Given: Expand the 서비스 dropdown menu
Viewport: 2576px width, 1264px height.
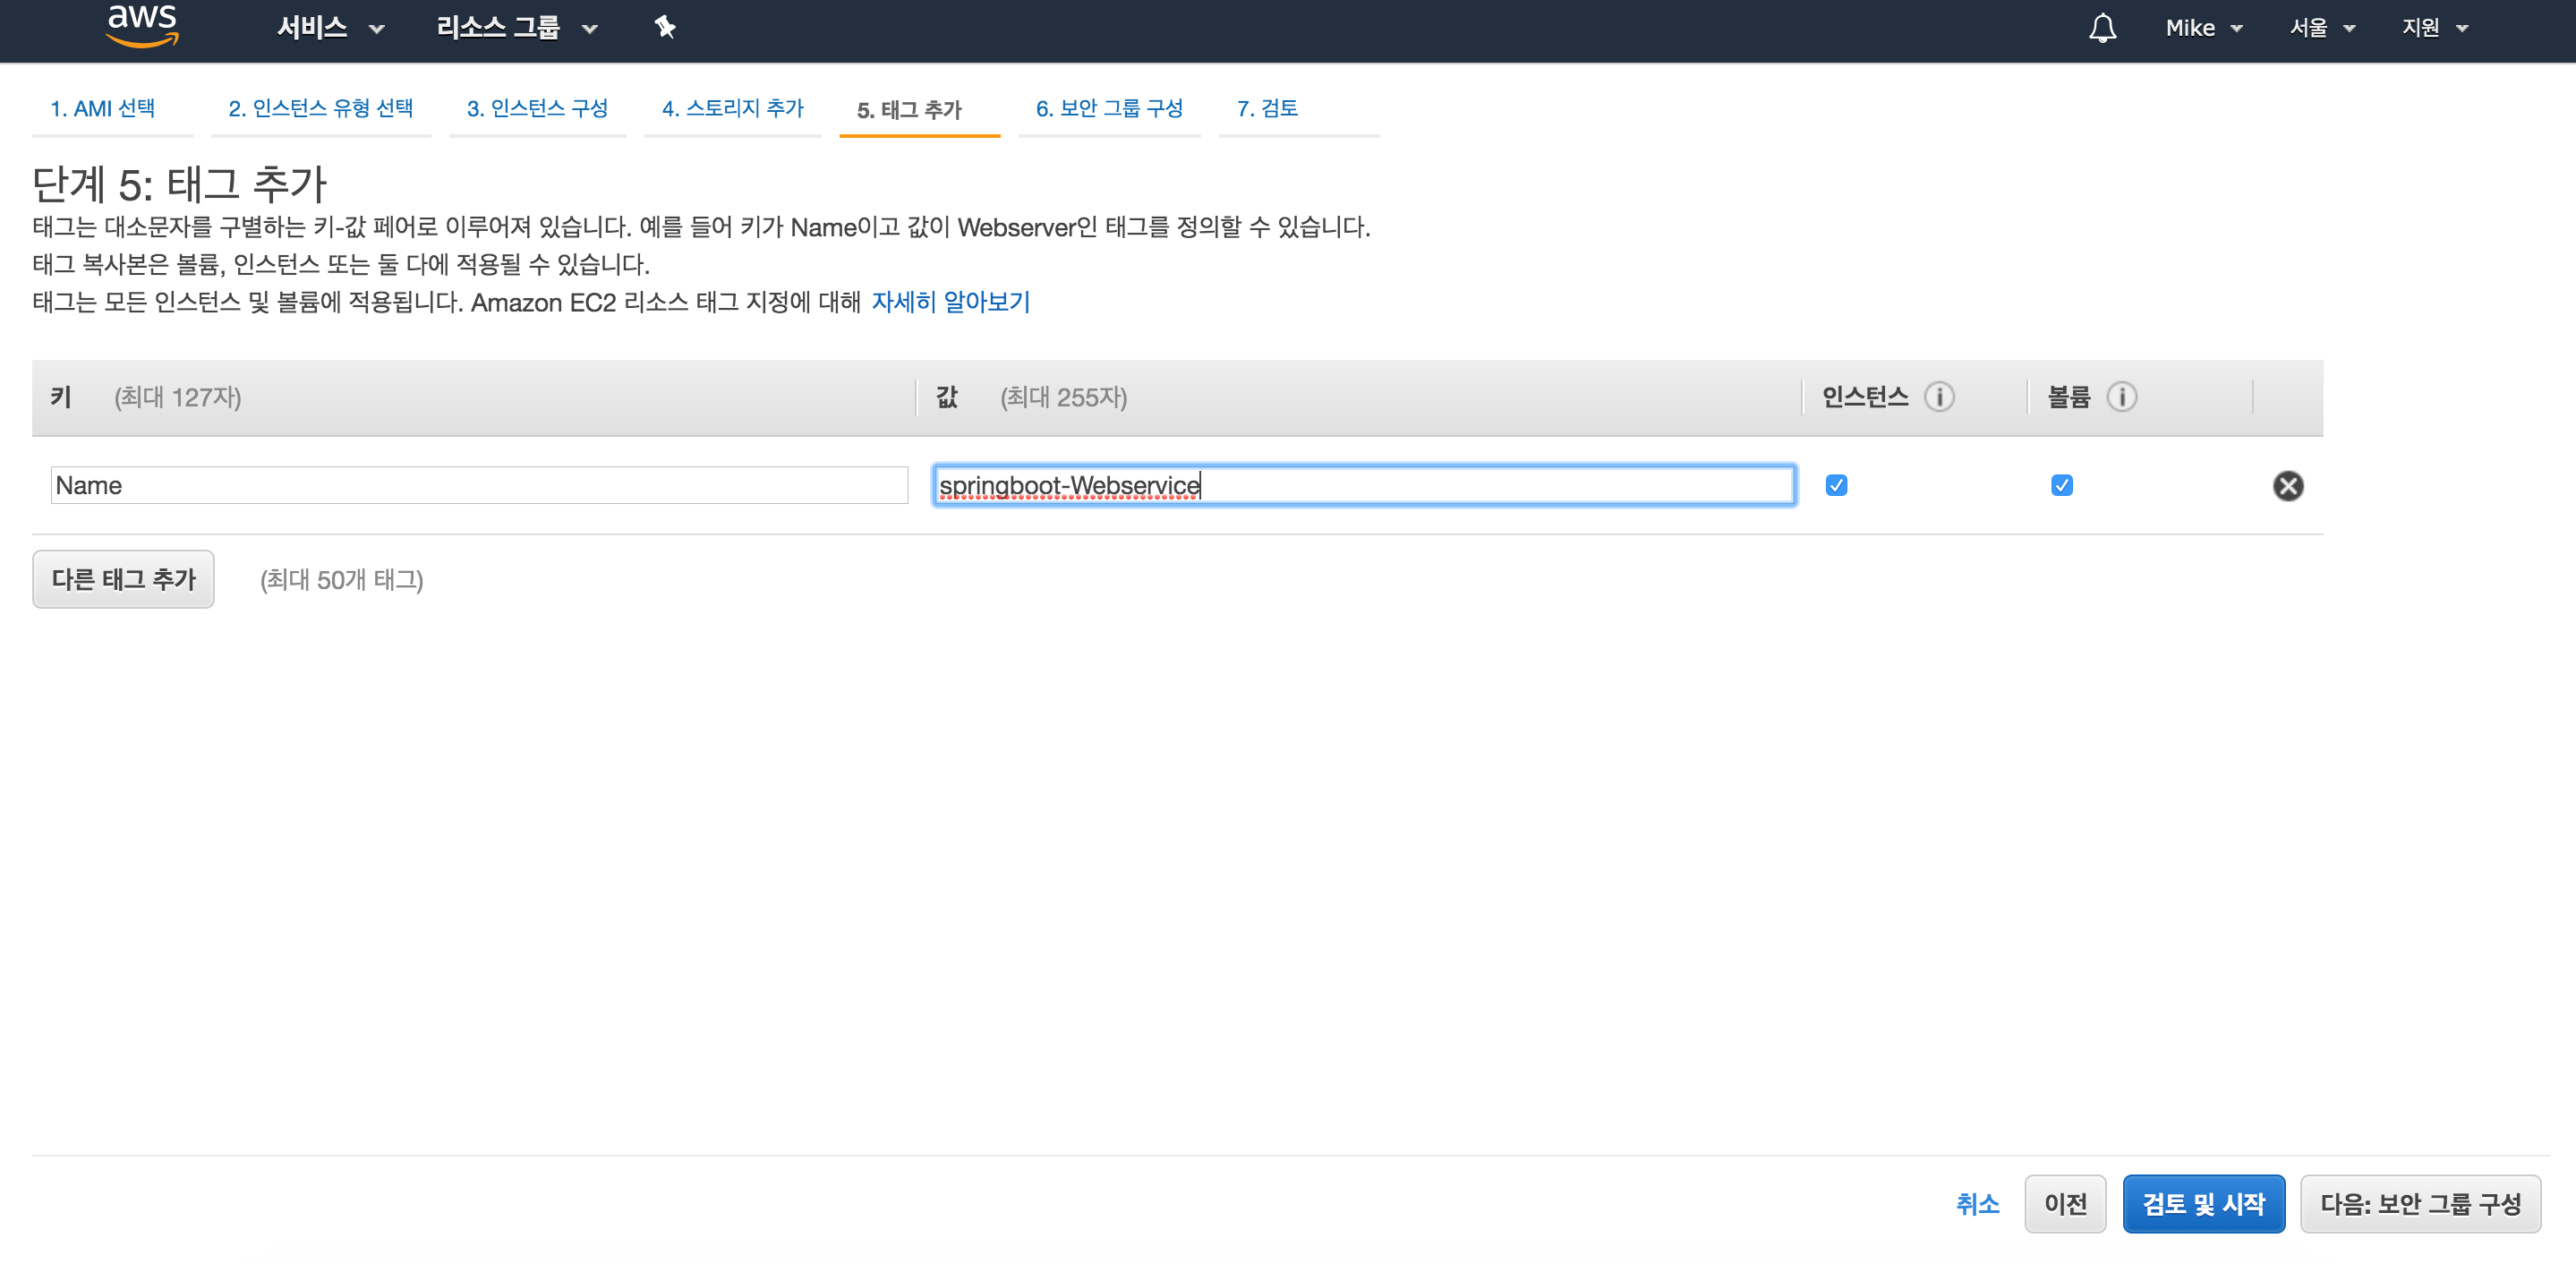Looking at the screenshot, I should click(330, 28).
